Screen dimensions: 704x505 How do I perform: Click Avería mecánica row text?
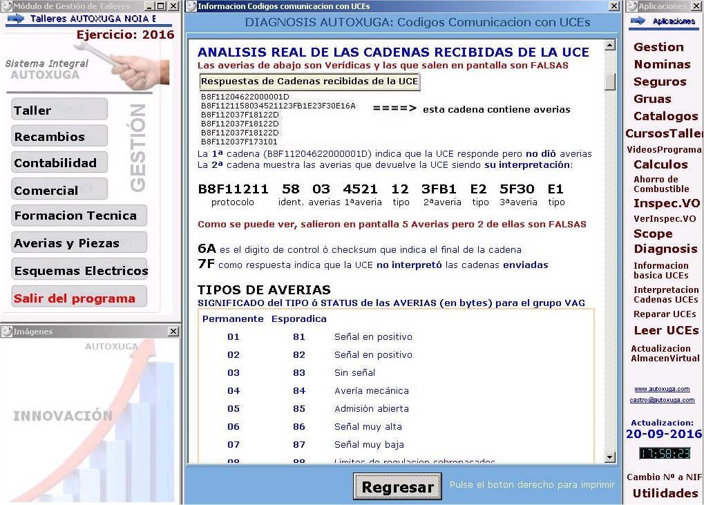pos(371,390)
